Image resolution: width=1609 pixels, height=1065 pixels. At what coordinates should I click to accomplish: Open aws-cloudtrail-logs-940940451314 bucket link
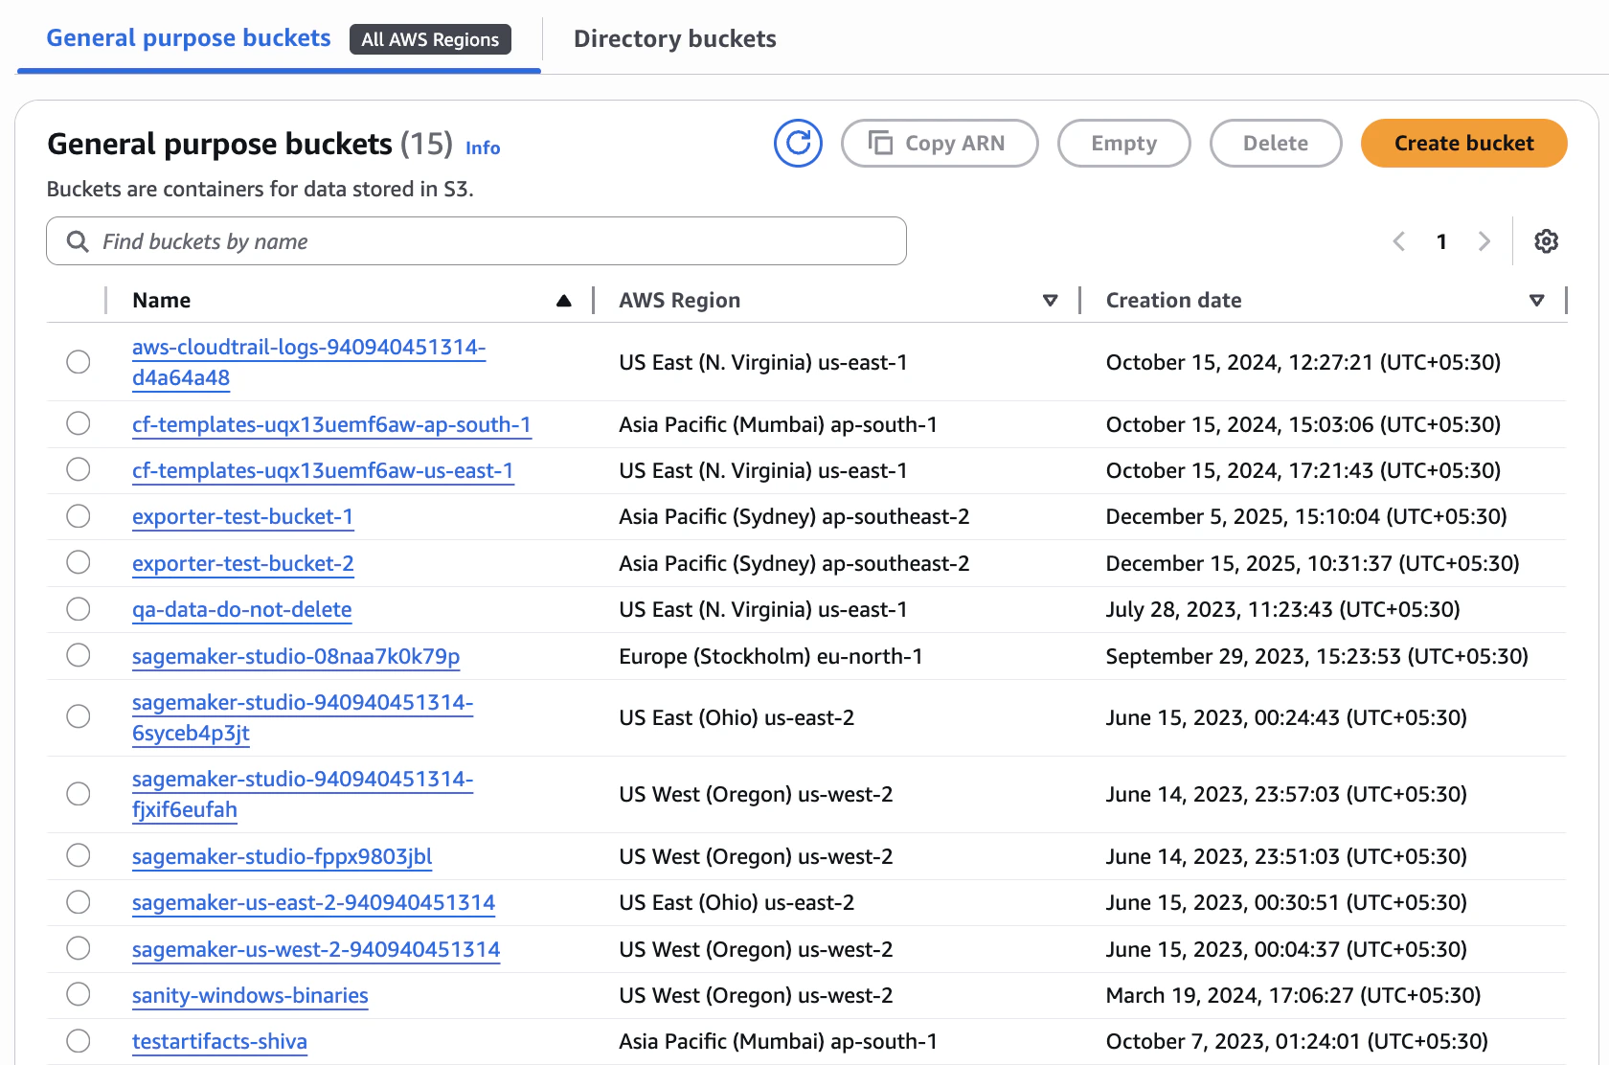coord(308,362)
